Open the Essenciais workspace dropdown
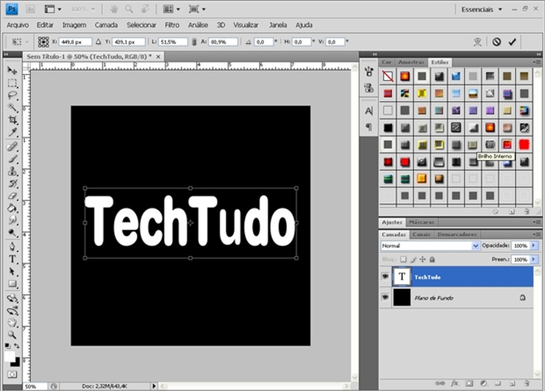545x391 pixels. 482,9
